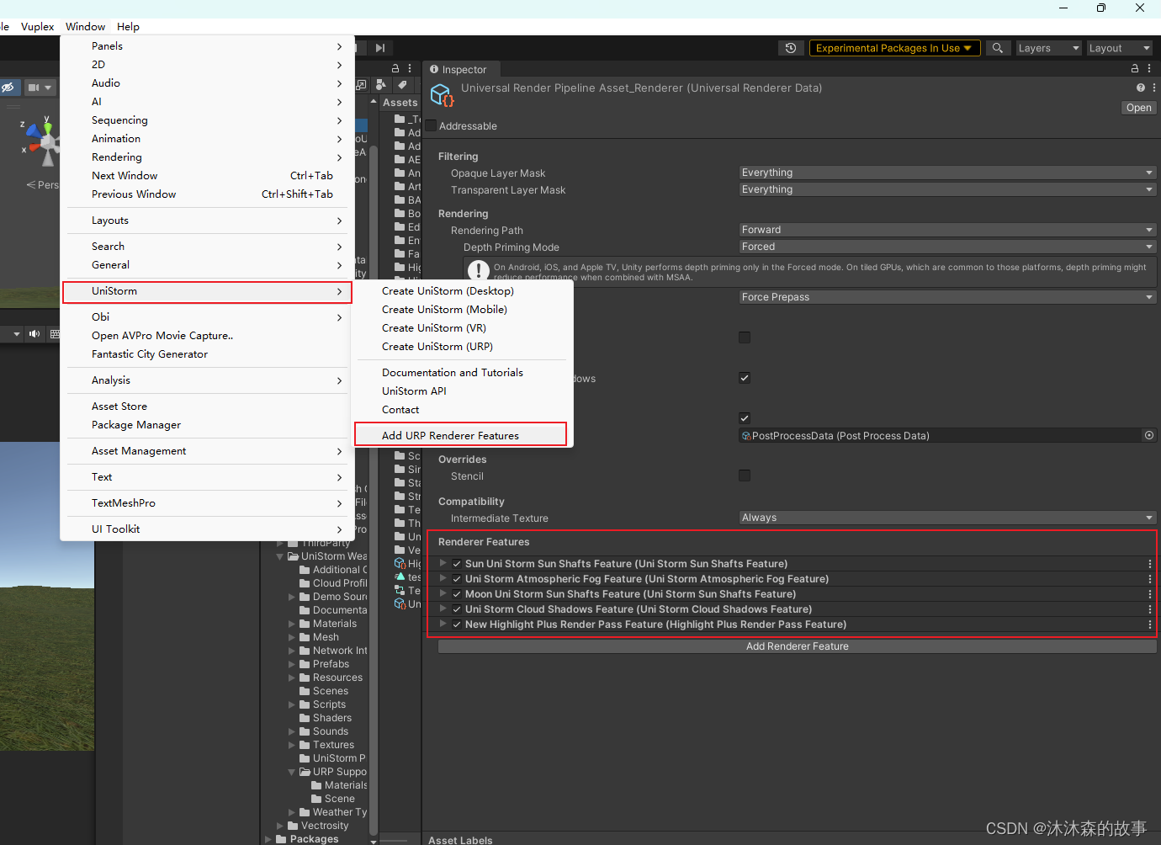Expand the Resources folder in tree
This screenshot has width=1161, height=845.
click(292, 678)
